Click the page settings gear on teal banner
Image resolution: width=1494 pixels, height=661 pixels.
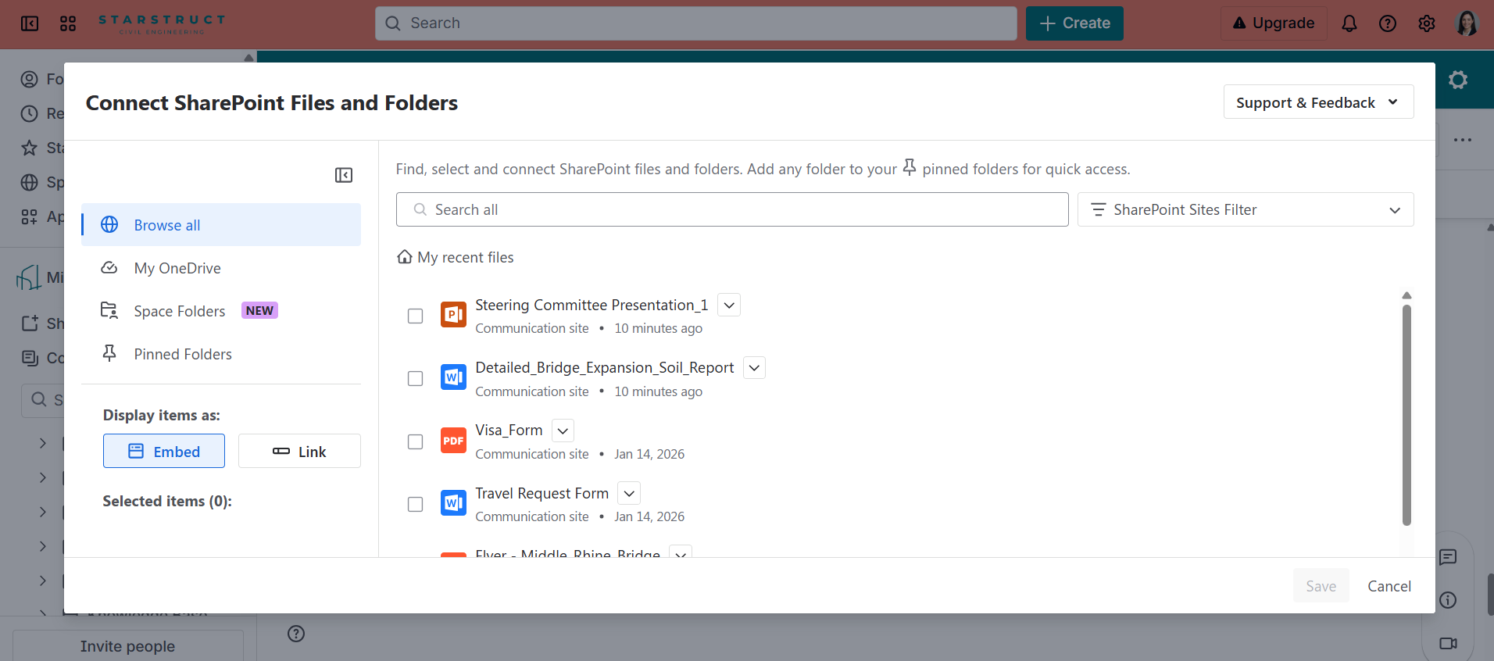[x=1458, y=80]
